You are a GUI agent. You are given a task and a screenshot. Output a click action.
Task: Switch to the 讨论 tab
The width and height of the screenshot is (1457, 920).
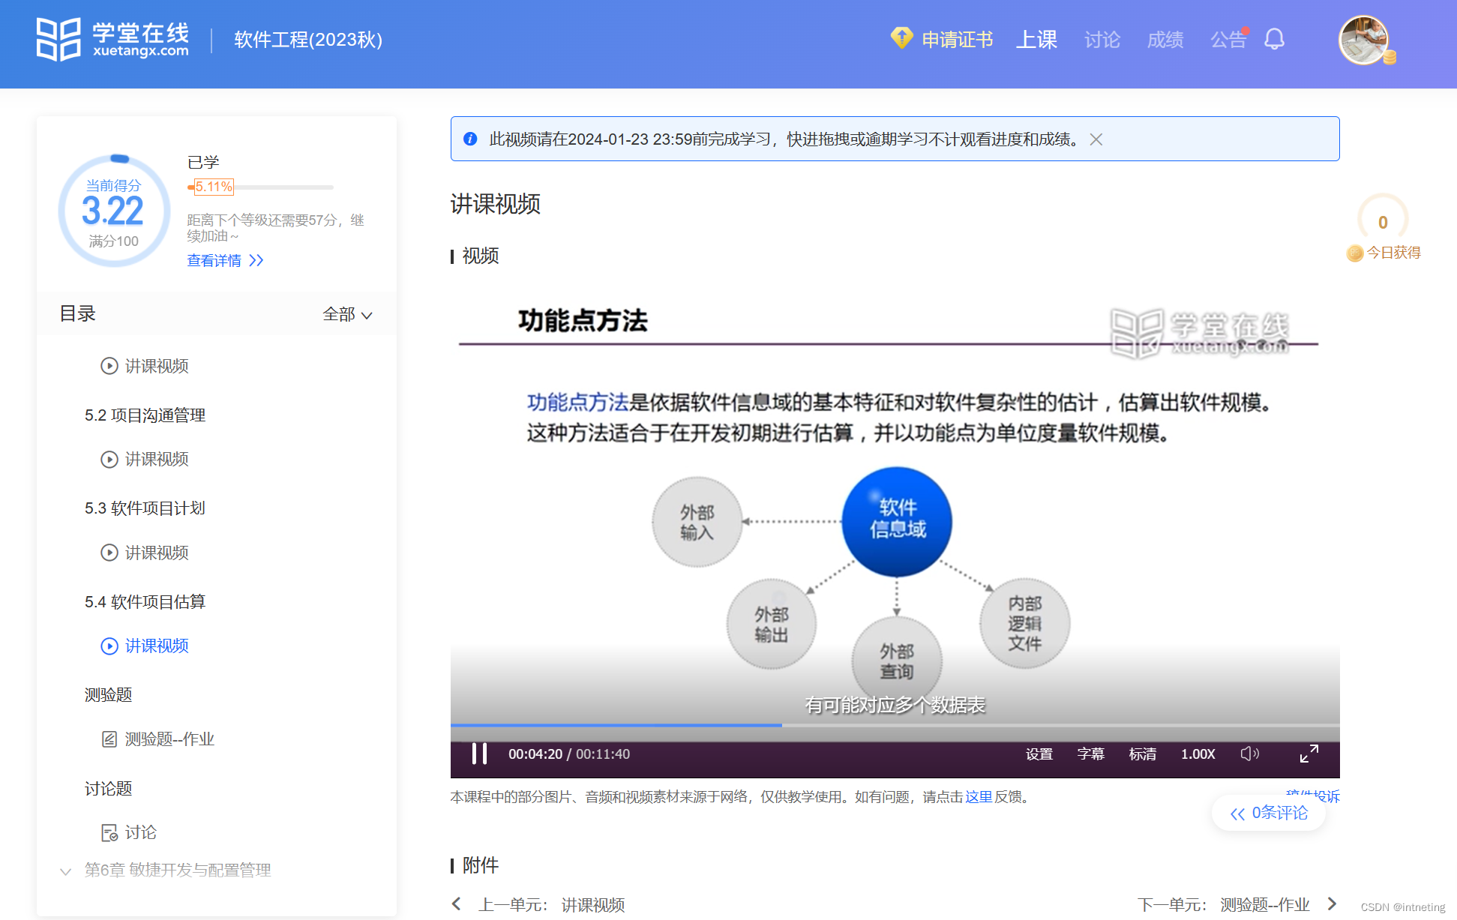1102,39
